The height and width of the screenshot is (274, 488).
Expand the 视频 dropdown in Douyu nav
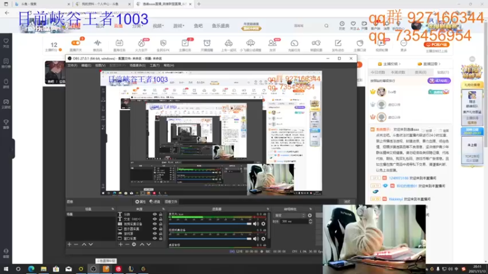[158, 26]
